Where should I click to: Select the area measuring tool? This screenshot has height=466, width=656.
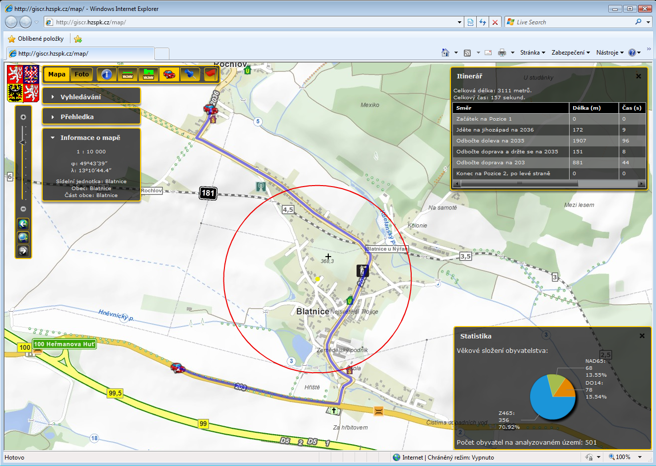pos(148,74)
